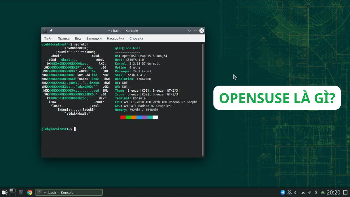This screenshot has height=197, width=350.
Task: Click the "Icons: breeze [KDE]" line
Action: tap(147, 95)
